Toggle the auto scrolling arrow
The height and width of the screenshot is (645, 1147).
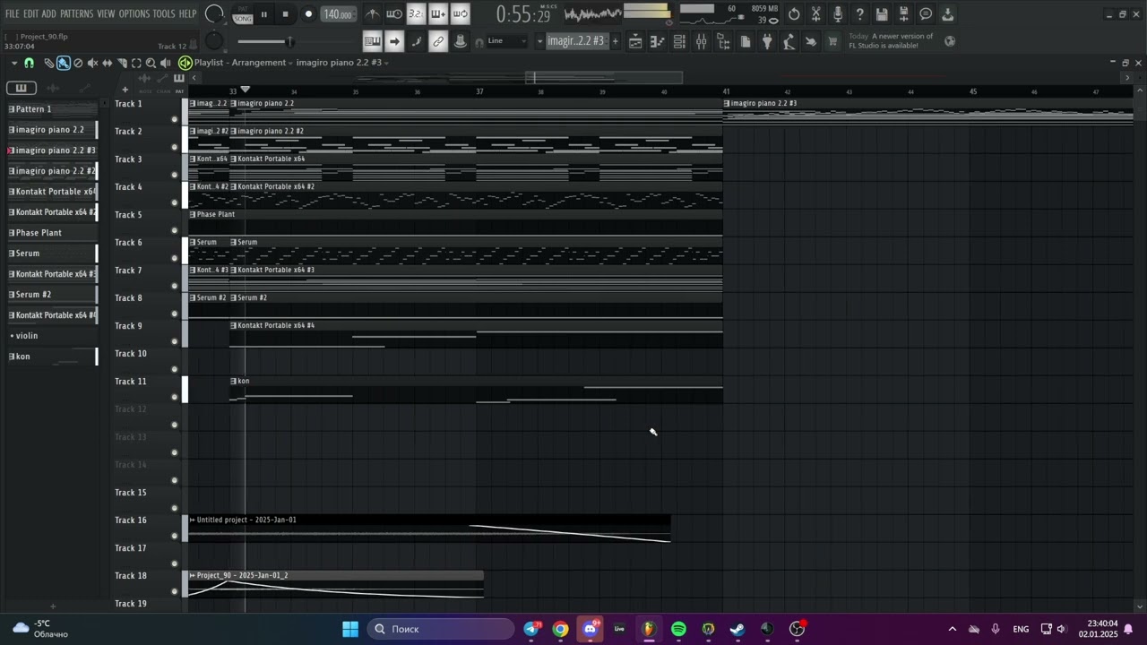click(x=394, y=41)
